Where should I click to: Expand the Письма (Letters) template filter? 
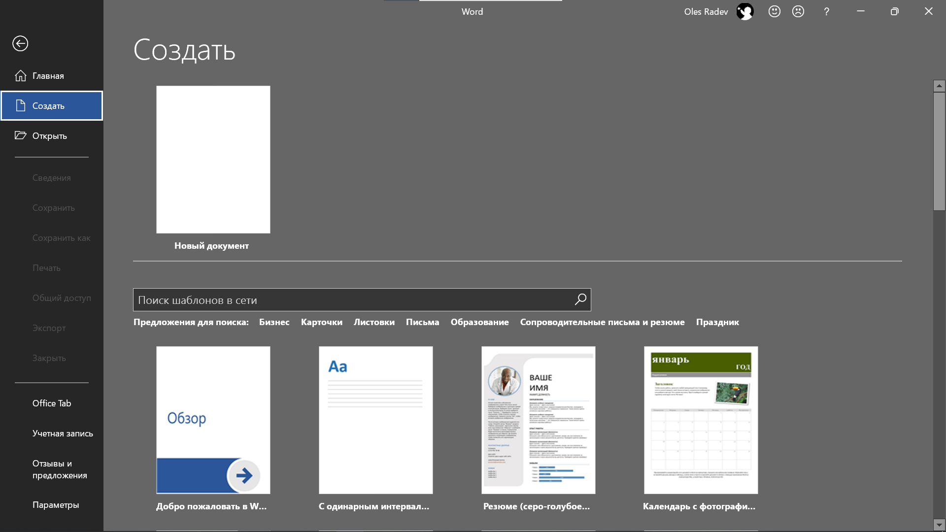[x=422, y=322]
